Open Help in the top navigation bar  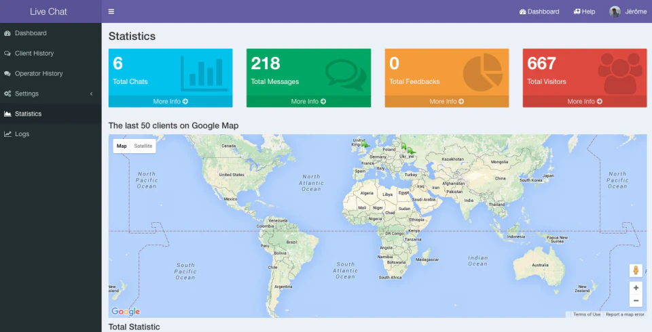[584, 12]
